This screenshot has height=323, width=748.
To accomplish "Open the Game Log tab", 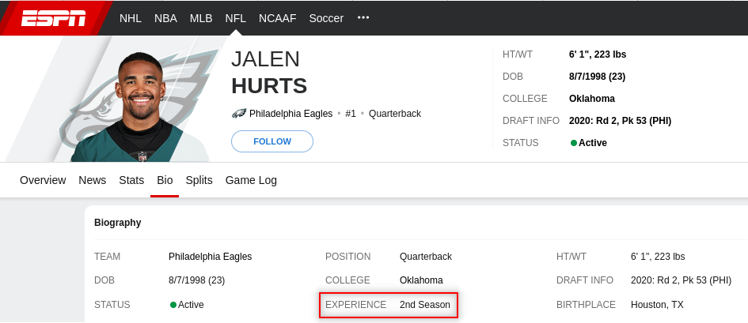I will click(x=251, y=180).
